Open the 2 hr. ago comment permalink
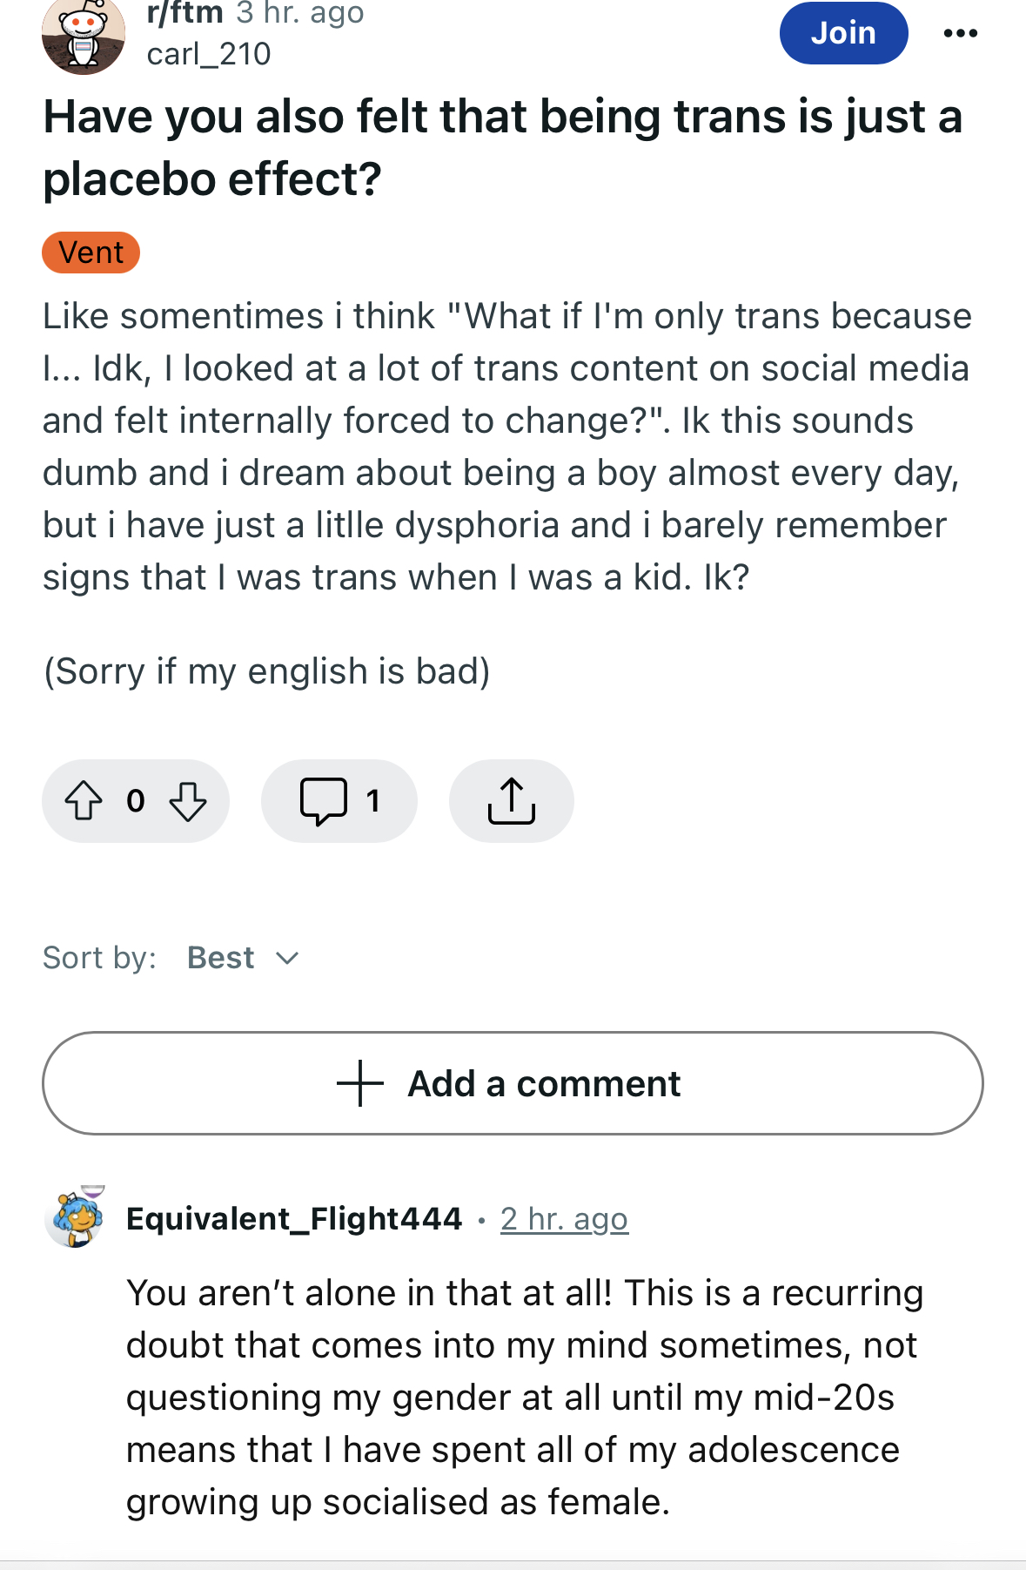1026x1570 pixels. pyautogui.click(x=564, y=1219)
